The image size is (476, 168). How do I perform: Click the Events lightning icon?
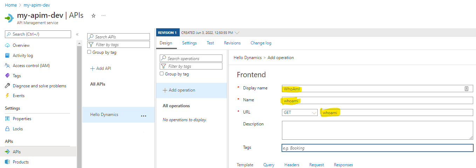(x=7, y=96)
